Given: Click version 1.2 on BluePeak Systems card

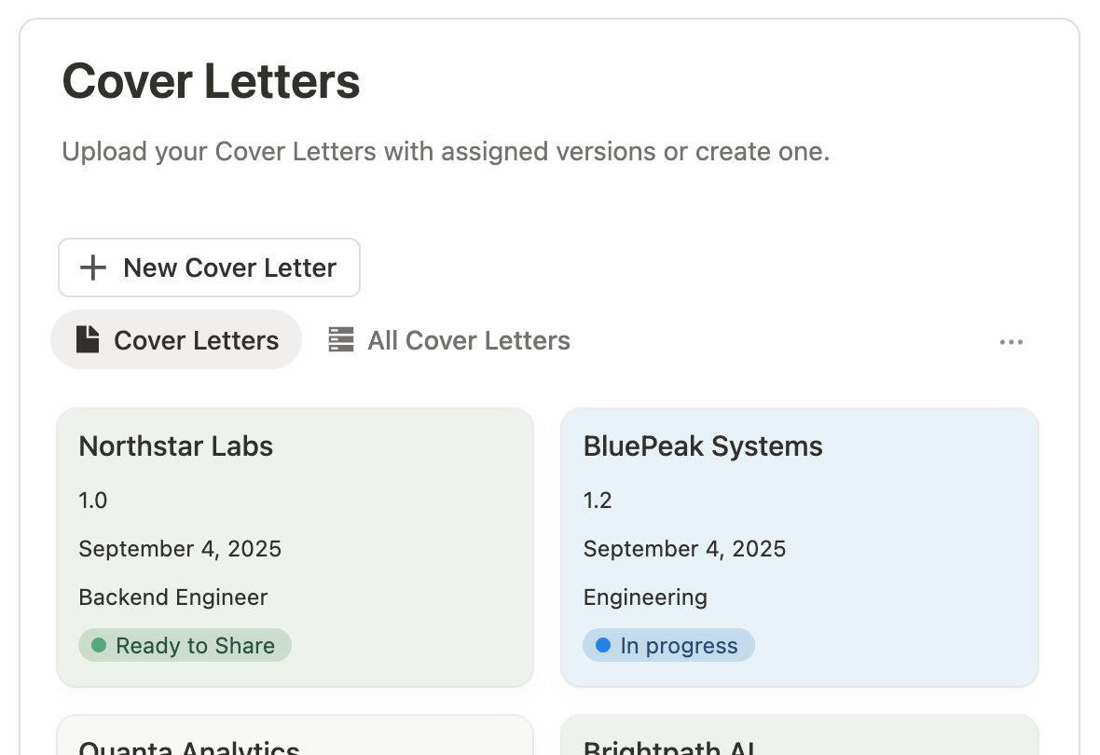Looking at the screenshot, I should click(x=598, y=501).
